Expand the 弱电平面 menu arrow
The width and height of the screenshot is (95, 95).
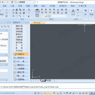pyautogui.click(x=27, y=29)
